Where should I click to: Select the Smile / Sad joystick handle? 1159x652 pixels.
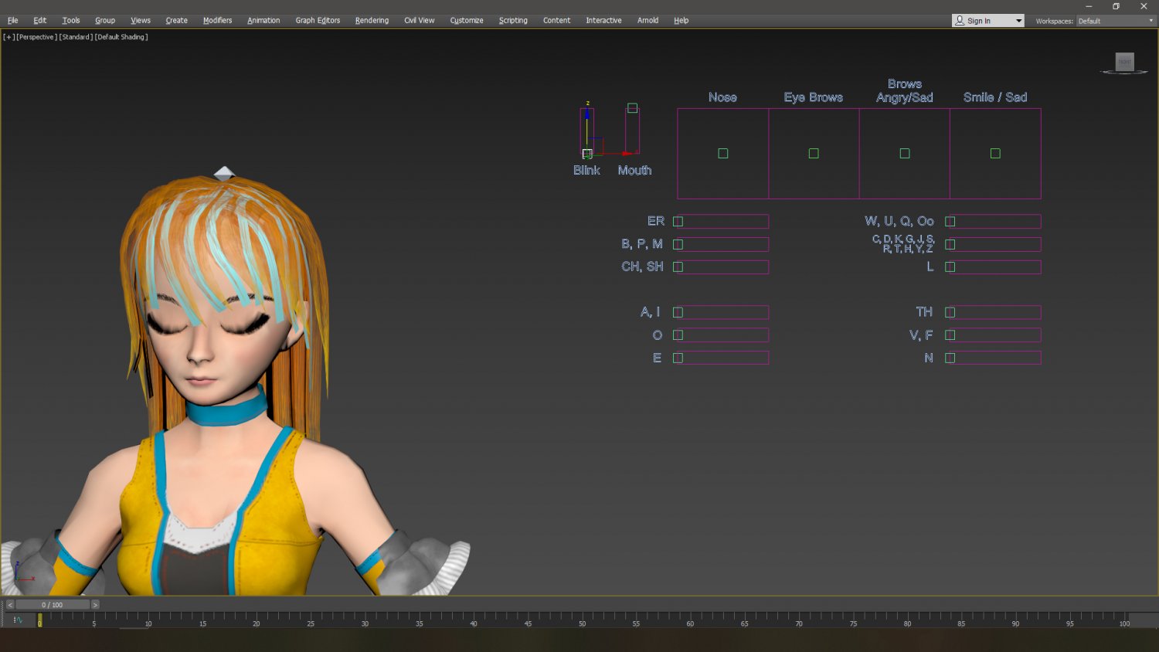coord(995,154)
